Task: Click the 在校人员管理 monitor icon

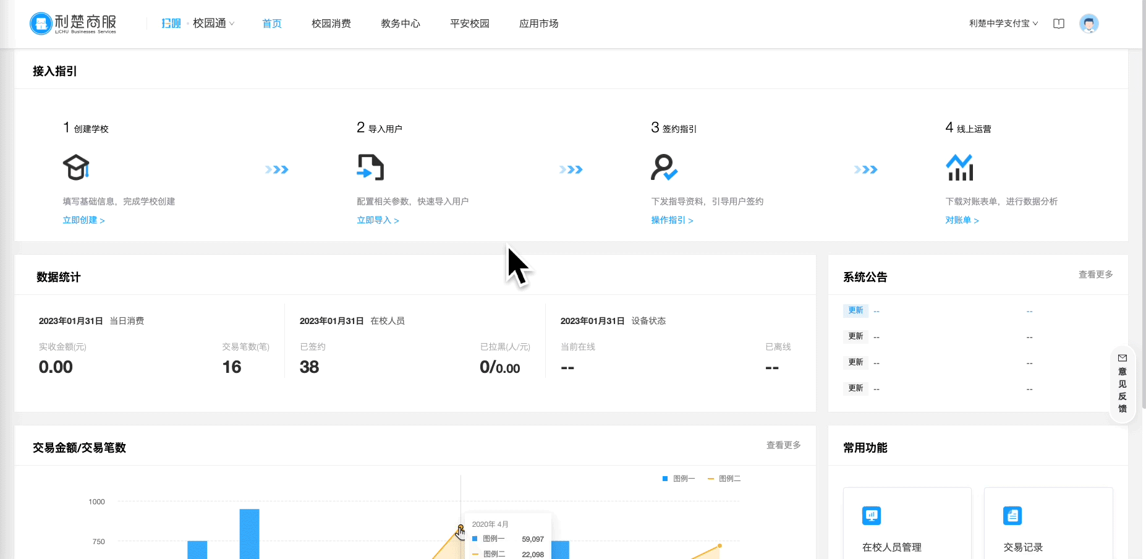Action: [872, 515]
